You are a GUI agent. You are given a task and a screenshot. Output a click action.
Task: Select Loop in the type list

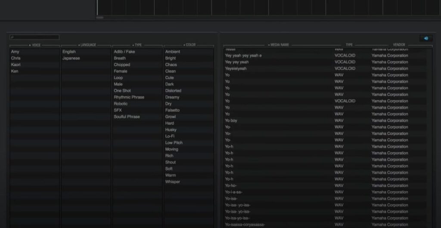point(137,77)
